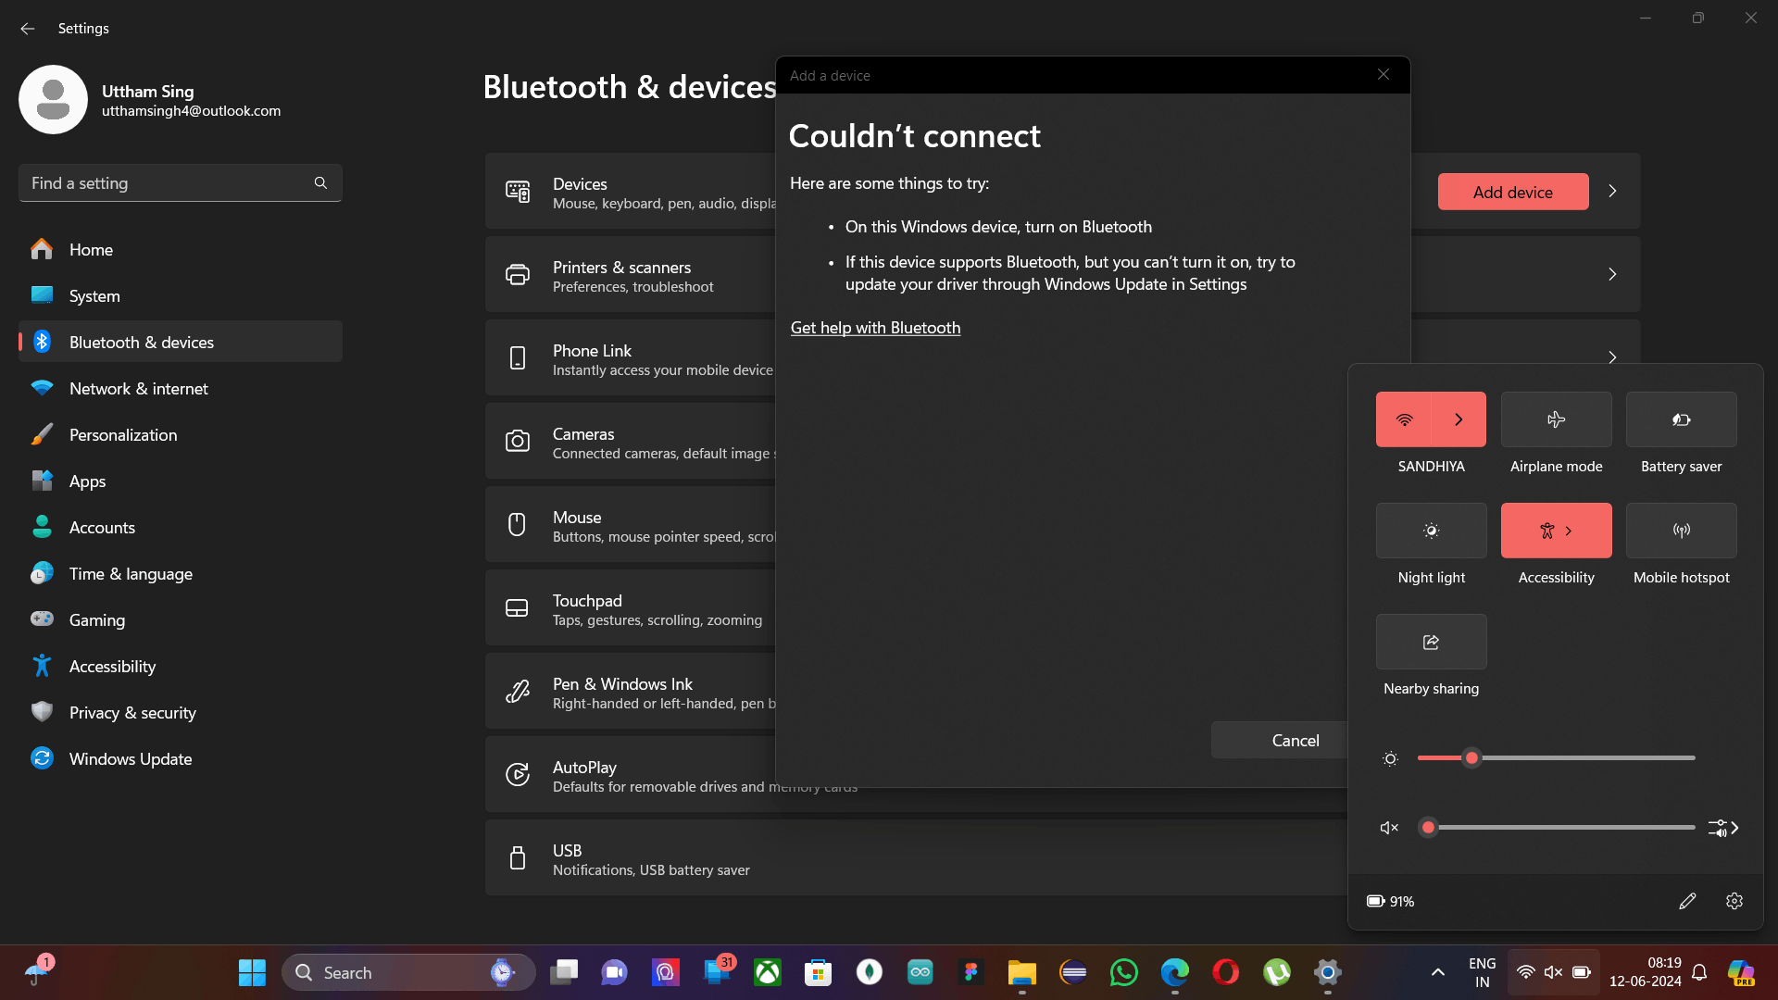Viewport: 1778px width, 1000px height.
Task: Show hidden system tray icons chevron
Action: point(1437,972)
